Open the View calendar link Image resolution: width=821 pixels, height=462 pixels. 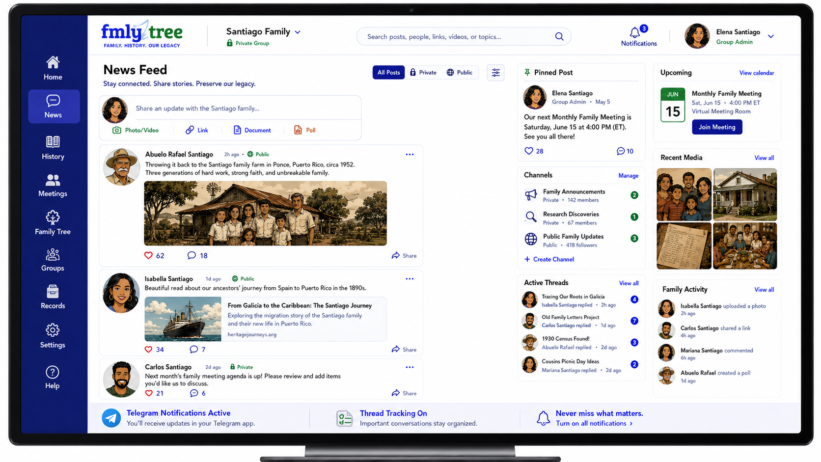click(x=757, y=73)
